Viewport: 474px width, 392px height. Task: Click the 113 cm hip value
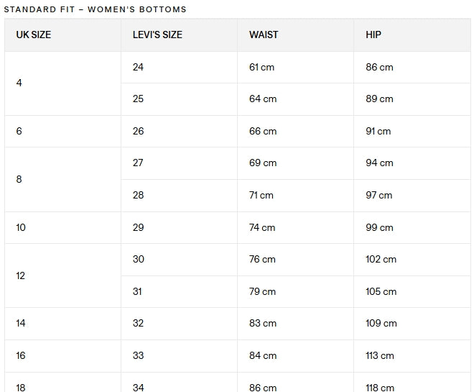pyautogui.click(x=380, y=355)
